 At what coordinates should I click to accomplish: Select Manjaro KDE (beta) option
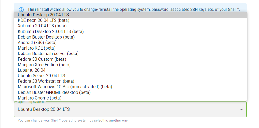[37, 48]
